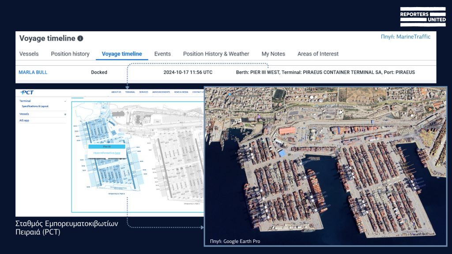
Task: Open the Events tab
Action: [162, 54]
